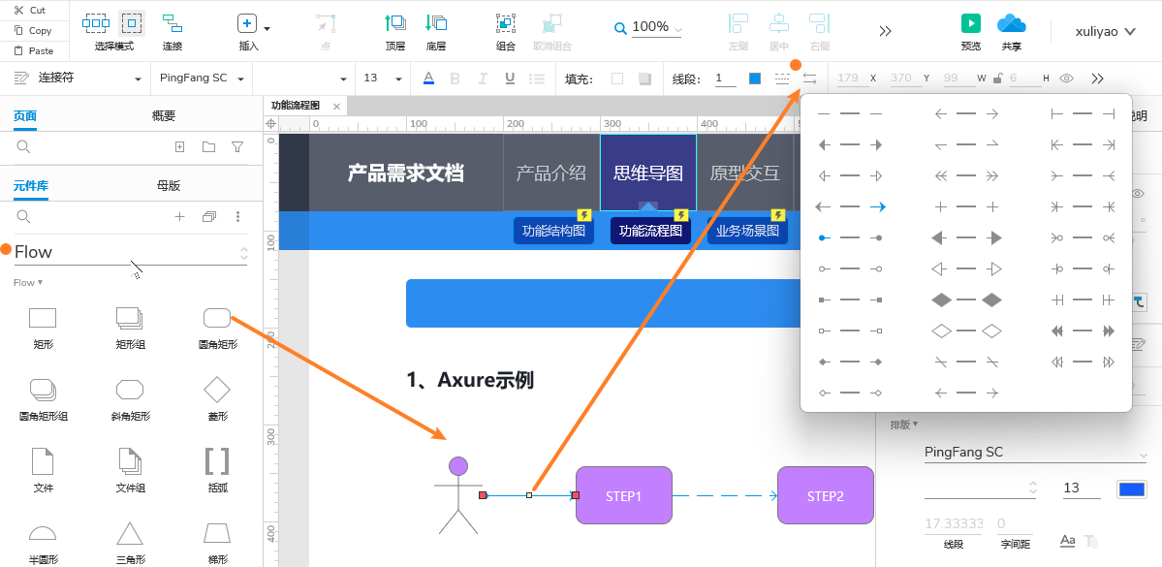Toggle the widget visibility eye icon

pos(1066,79)
